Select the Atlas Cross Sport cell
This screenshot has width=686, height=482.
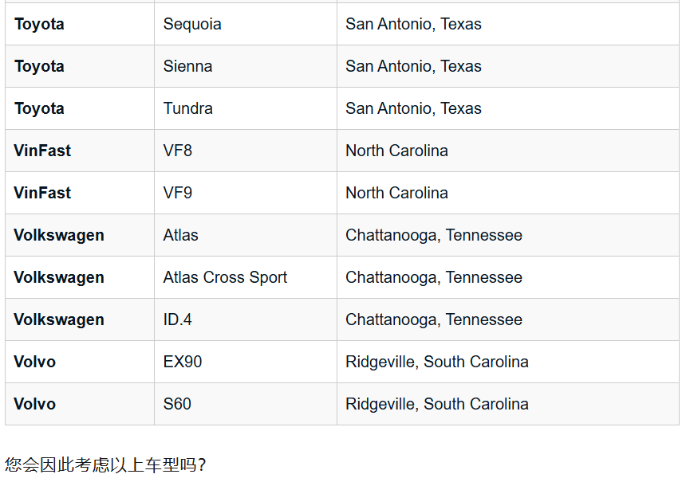225,277
